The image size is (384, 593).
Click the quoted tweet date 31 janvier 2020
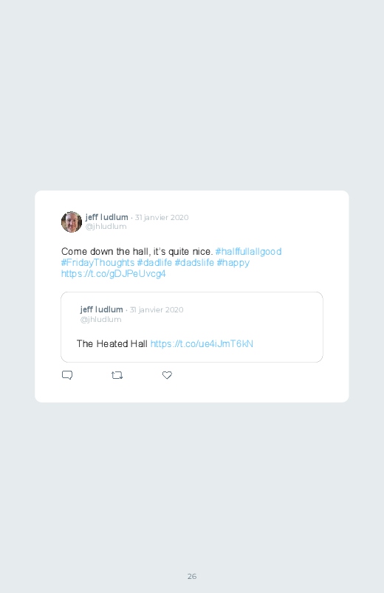click(157, 309)
